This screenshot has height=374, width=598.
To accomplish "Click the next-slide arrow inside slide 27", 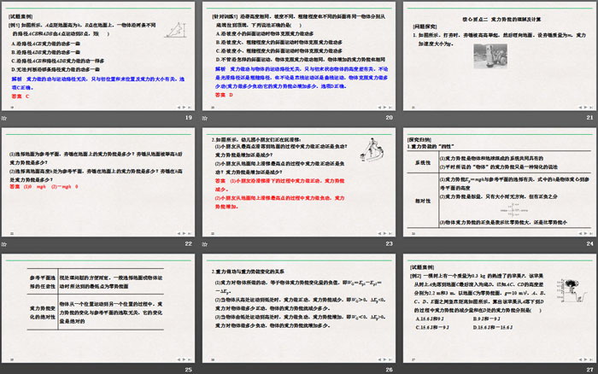I will click(586, 359).
